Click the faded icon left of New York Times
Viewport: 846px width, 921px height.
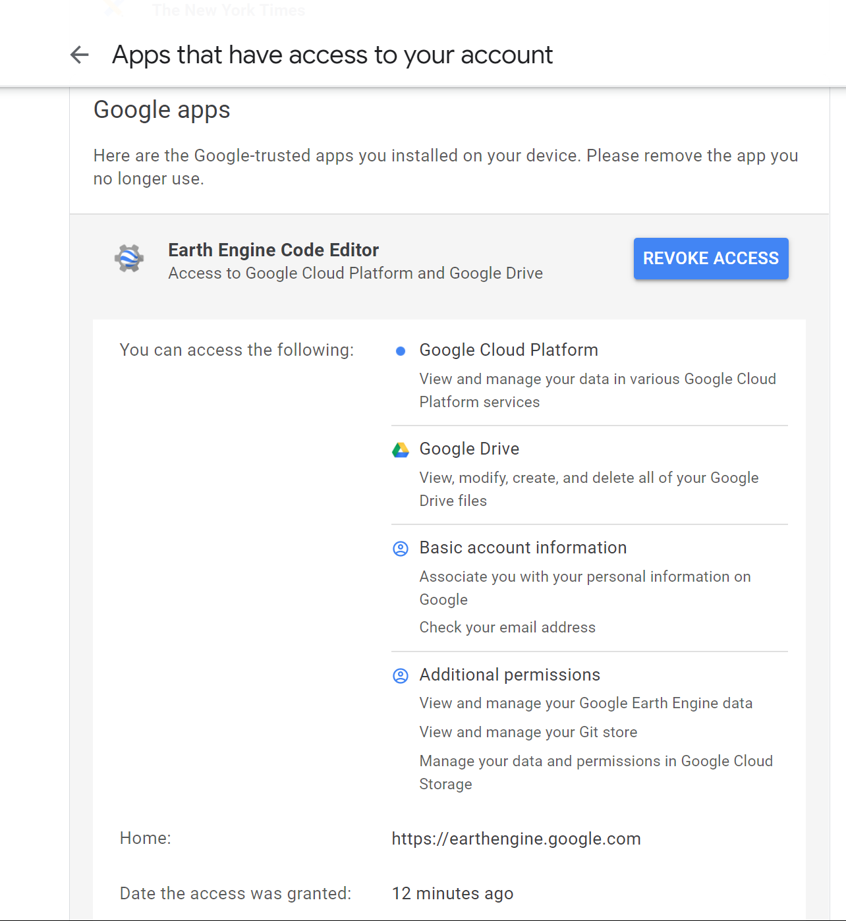click(x=114, y=9)
